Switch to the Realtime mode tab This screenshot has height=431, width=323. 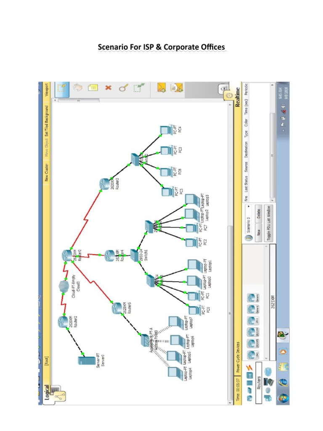tap(238, 97)
